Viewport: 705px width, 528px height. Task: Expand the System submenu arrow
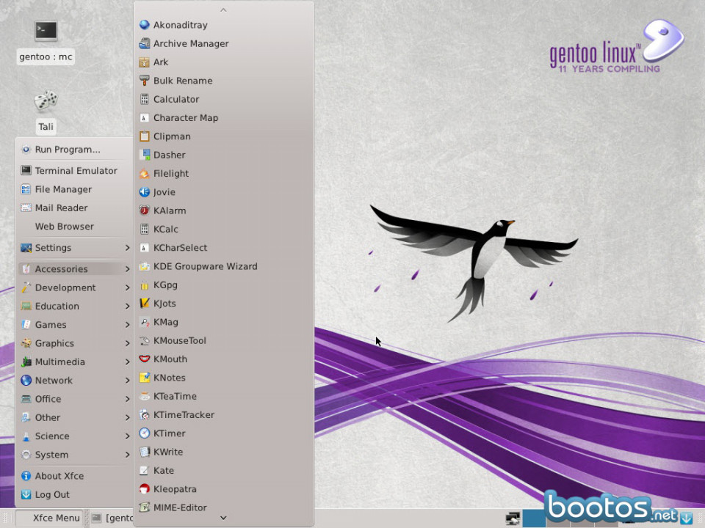[127, 455]
